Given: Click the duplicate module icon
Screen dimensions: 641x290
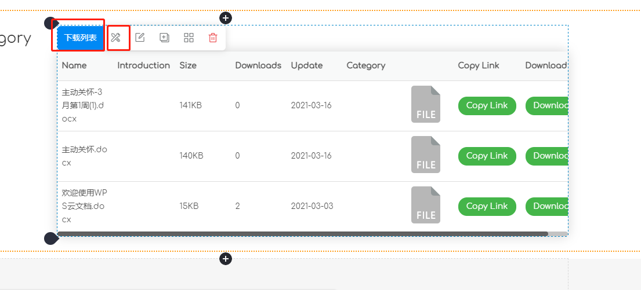Looking at the screenshot, I should point(164,38).
